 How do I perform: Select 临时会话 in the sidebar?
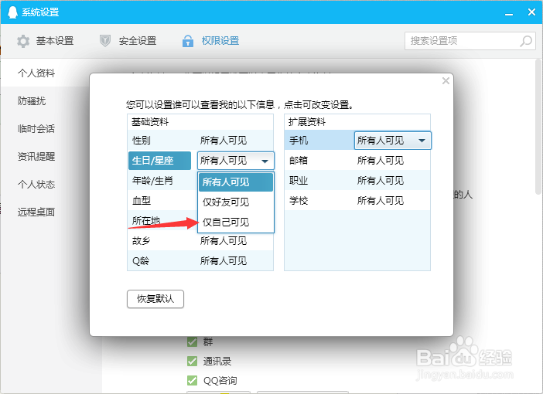(x=36, y=129)
